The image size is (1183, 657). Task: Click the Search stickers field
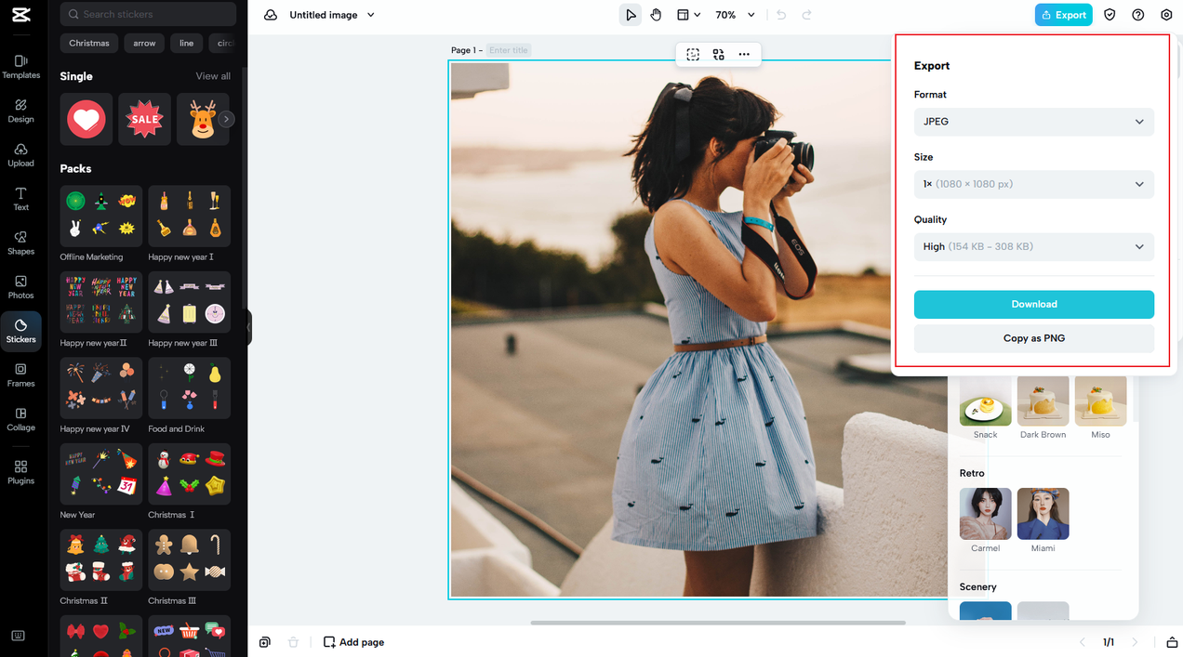tap(148, 14)
